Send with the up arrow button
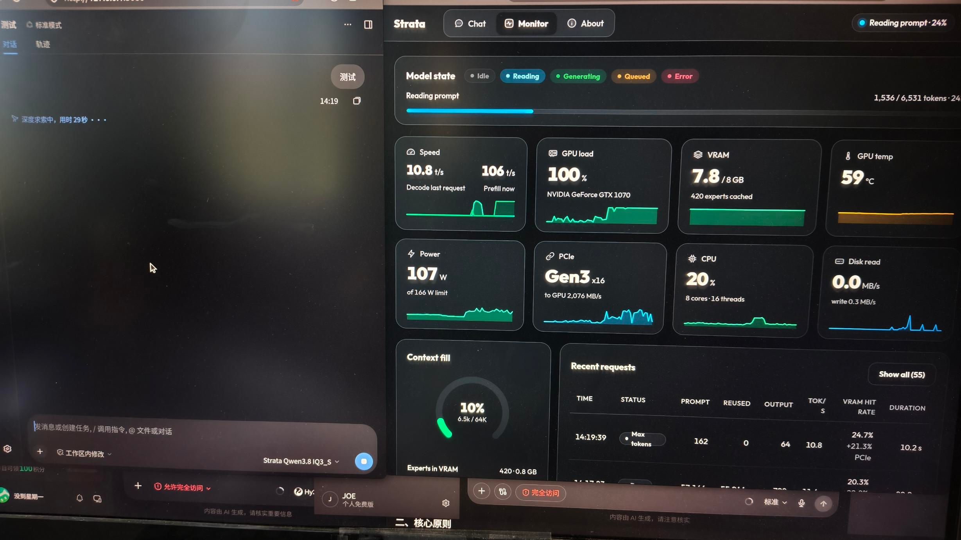 (823, 504)
